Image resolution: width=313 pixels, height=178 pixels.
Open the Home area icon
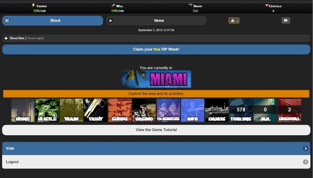click(23, 110)
